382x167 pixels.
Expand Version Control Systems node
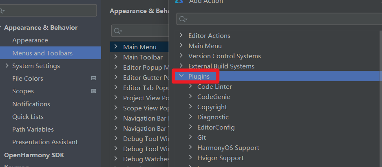point(181,56)
